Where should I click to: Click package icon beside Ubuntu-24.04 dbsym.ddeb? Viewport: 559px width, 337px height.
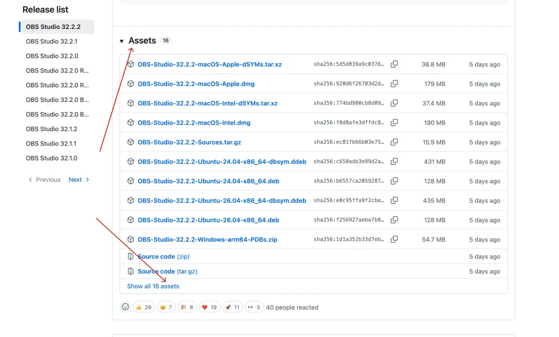(x=130, y=161)
